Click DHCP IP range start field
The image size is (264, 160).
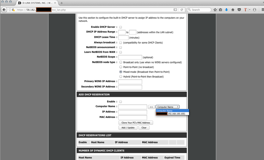(122, 32)
